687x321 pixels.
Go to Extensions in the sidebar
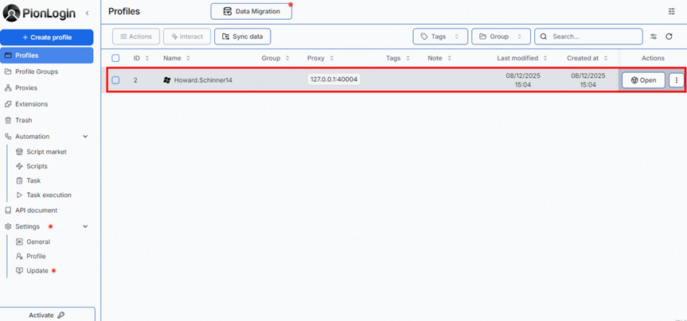click(x=31, y=104)
